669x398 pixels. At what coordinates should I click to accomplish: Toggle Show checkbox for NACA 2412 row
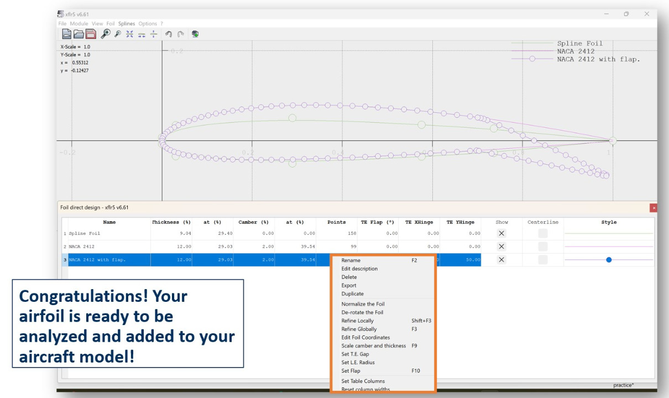coord(501,247)
